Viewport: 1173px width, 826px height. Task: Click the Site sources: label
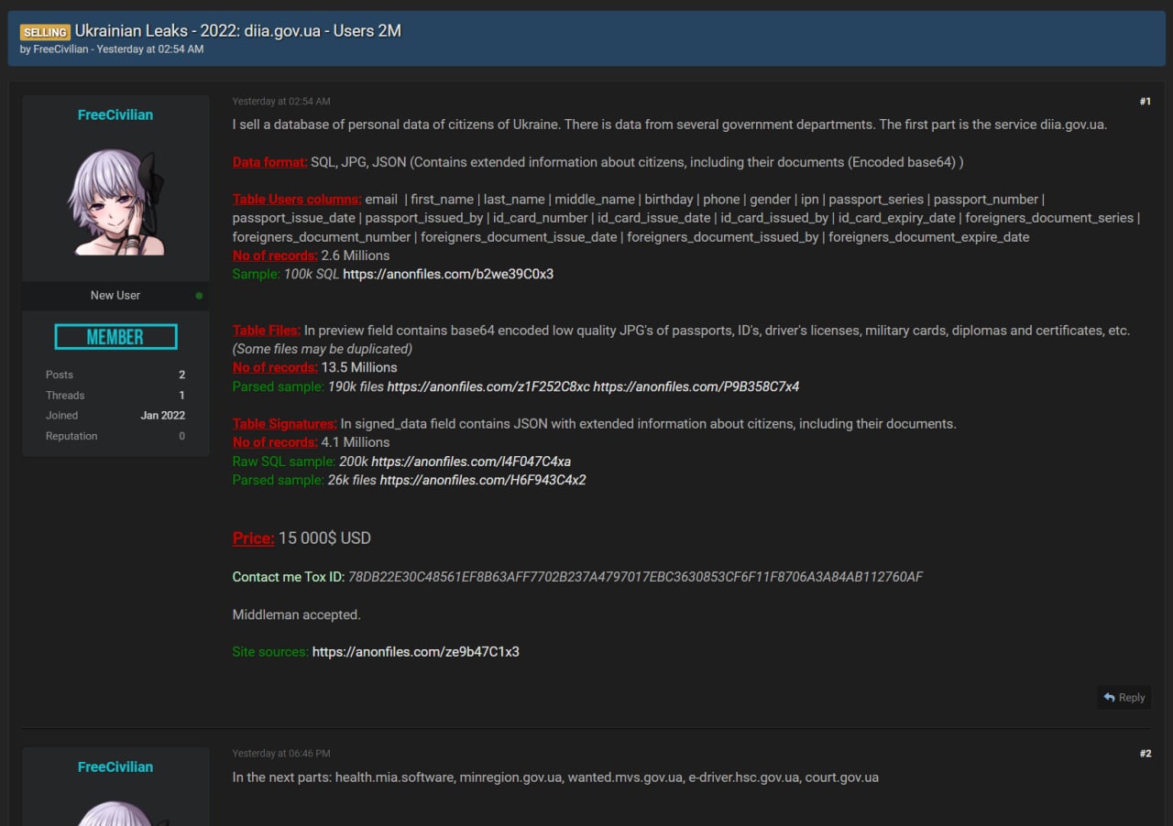pyautogui.click(x=270, y=652)
